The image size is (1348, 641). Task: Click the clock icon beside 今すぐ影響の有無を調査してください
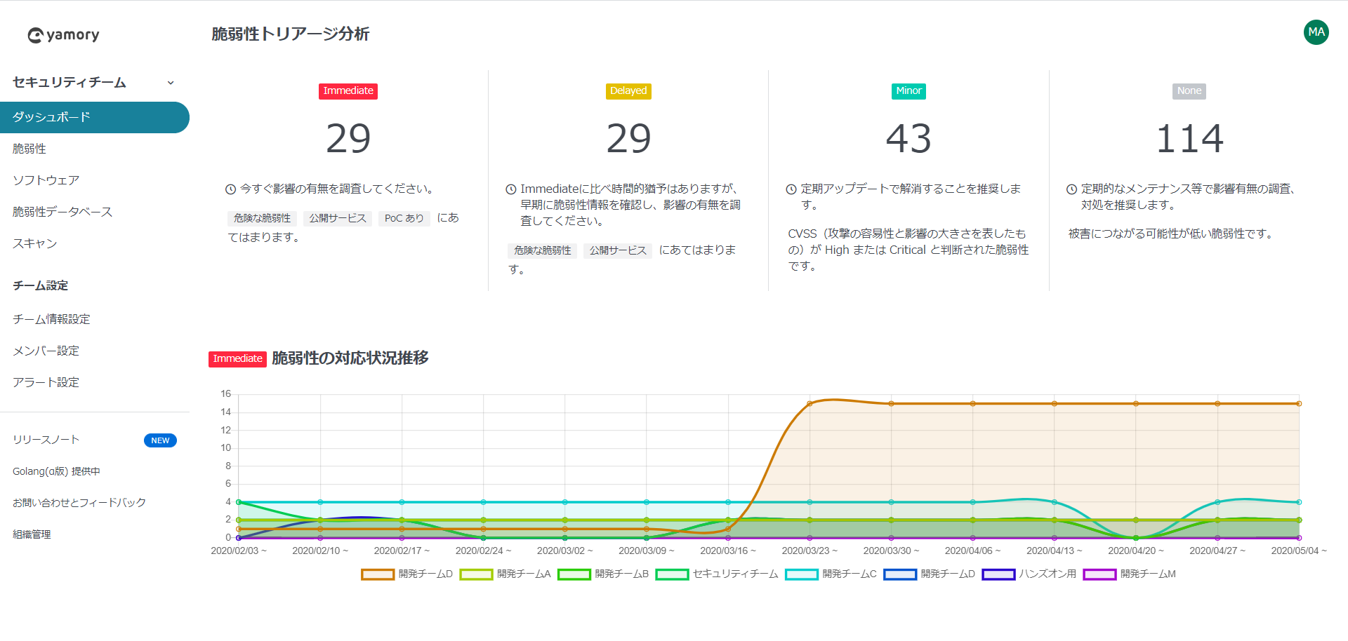pyautogui.click(x=230, y=189)
